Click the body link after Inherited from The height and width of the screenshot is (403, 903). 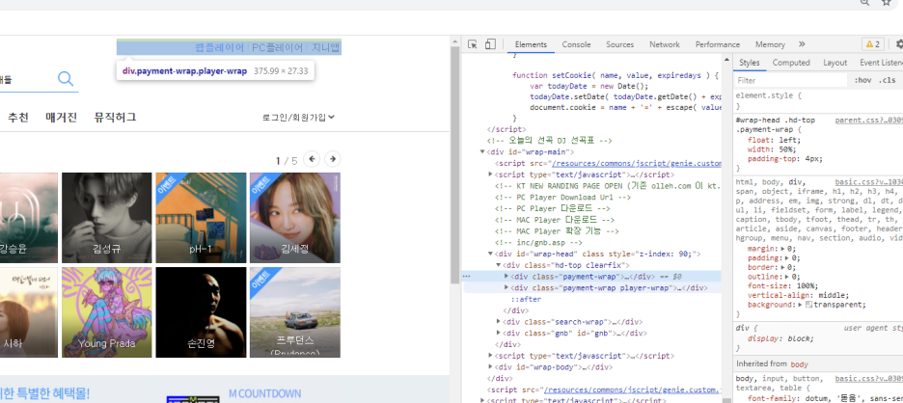[x=800, y=364]
